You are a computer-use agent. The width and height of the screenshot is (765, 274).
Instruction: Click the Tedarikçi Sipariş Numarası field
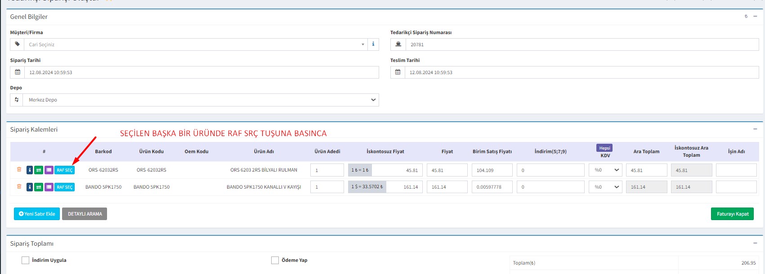tap(582, 44)
